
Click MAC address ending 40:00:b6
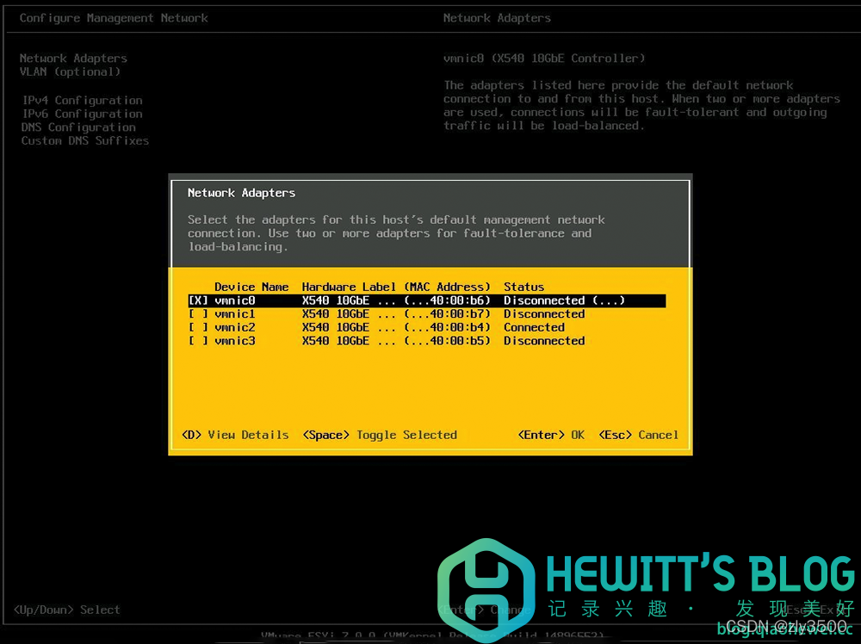coord(447,300)
